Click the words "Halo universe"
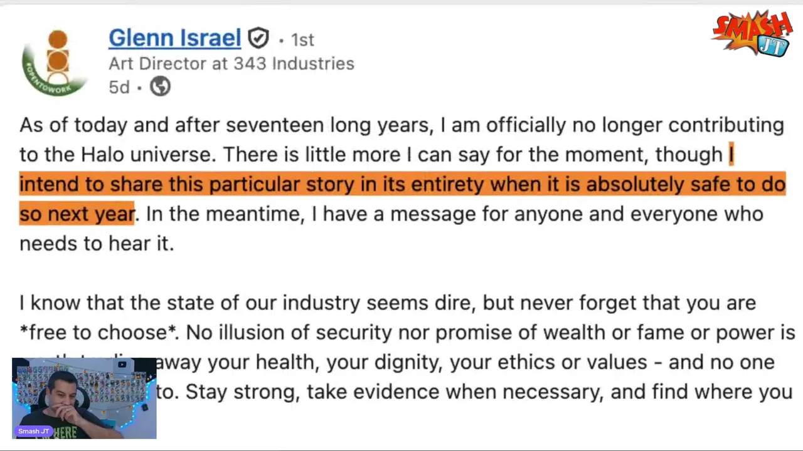Viewport: 803px width, 451px height. [x=148, y=155]
